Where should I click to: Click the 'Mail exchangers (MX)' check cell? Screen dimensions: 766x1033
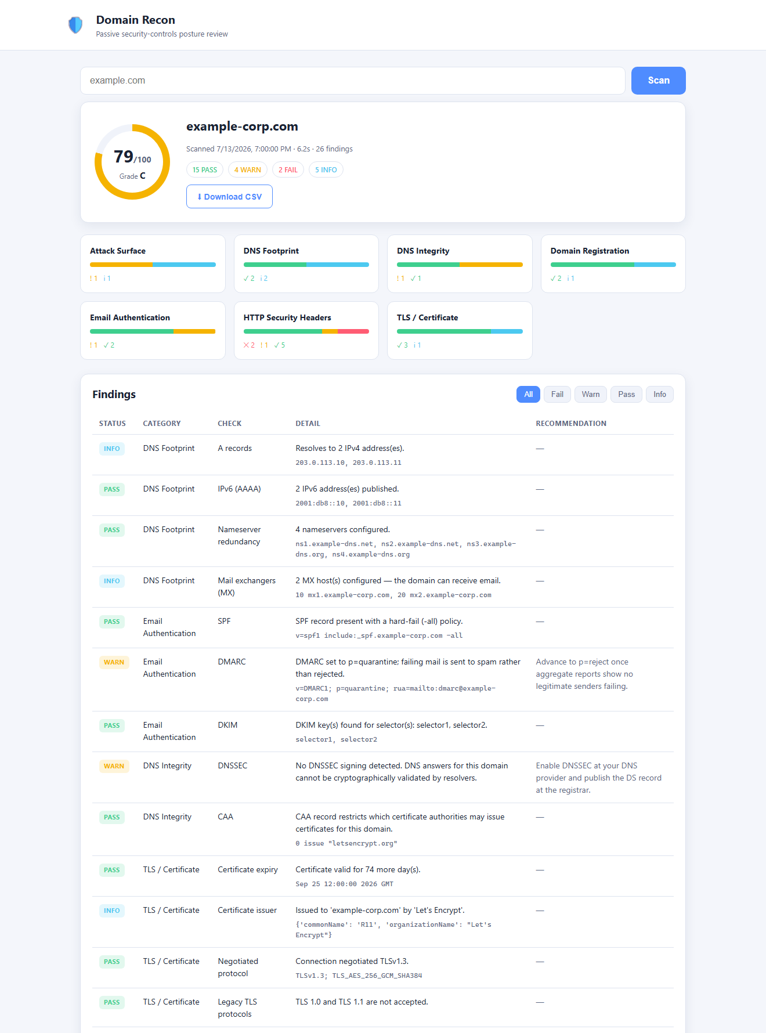(247, 587)
